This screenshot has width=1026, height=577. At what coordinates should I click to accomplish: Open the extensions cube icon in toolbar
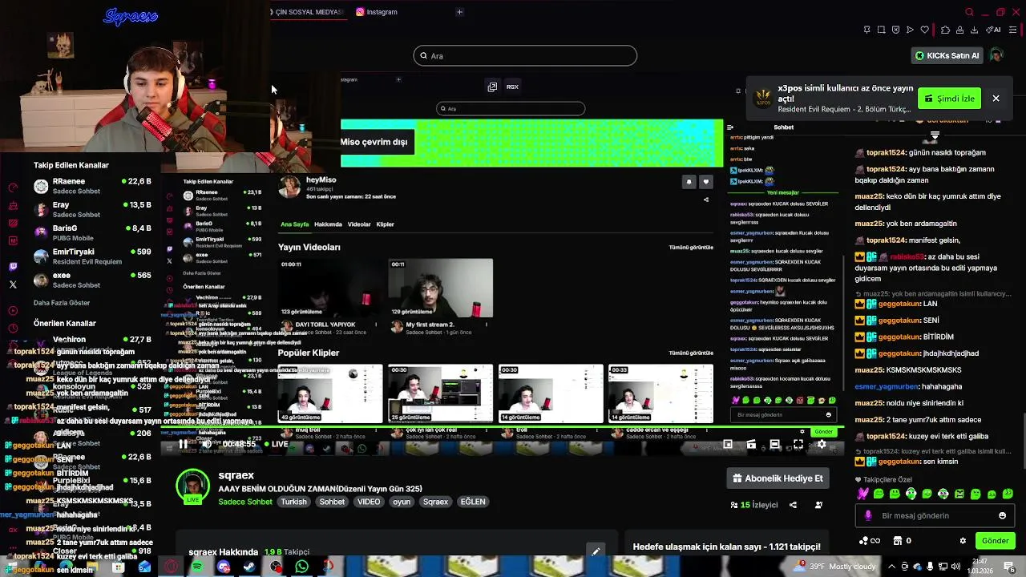pyautogui.click(x=945, y=30)
